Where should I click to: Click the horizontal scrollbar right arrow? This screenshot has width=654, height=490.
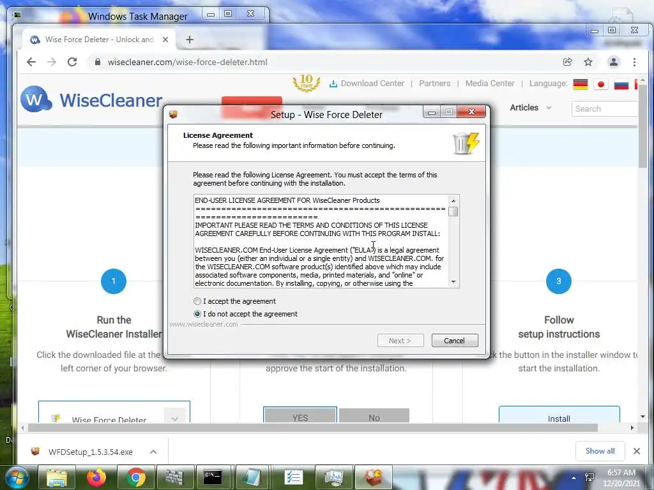(x=632, y=427)
